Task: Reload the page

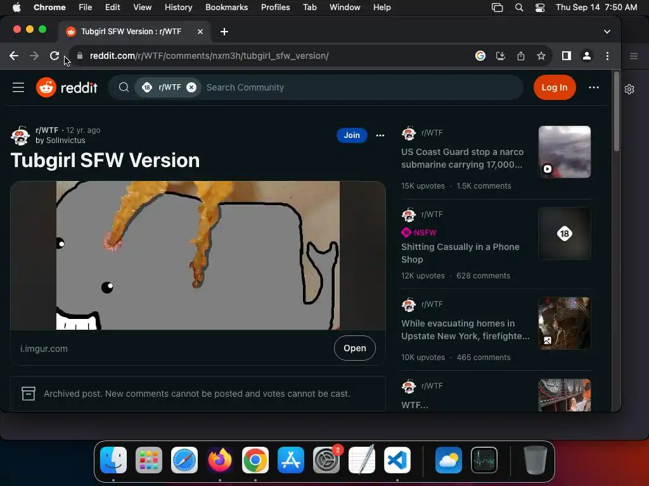Action: click(x=55, y=56)
